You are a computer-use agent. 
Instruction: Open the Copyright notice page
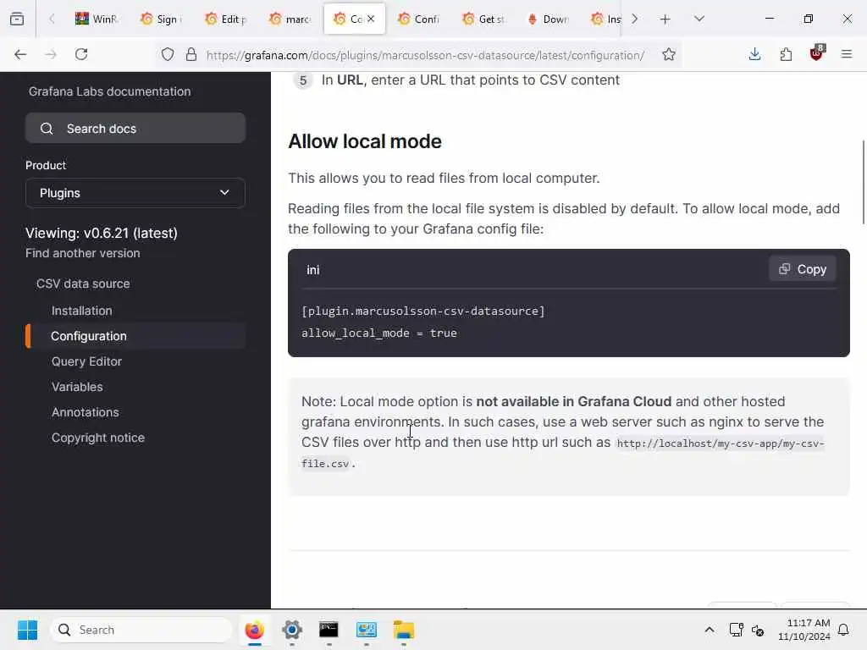pos(98,438)
